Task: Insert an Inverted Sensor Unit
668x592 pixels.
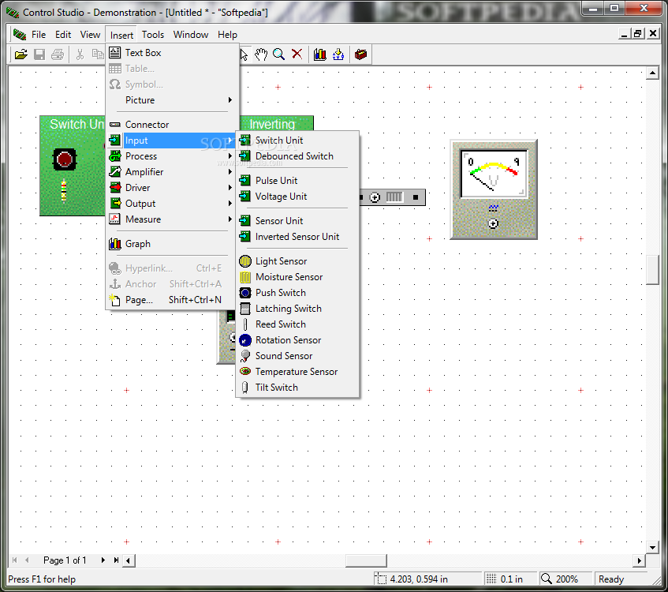Action: [297, 236]
